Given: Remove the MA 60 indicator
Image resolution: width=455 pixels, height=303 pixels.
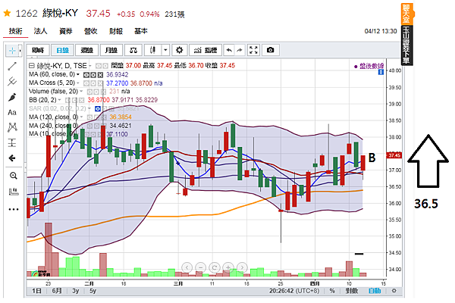Looking at the screenshot, I should (100, 75).
